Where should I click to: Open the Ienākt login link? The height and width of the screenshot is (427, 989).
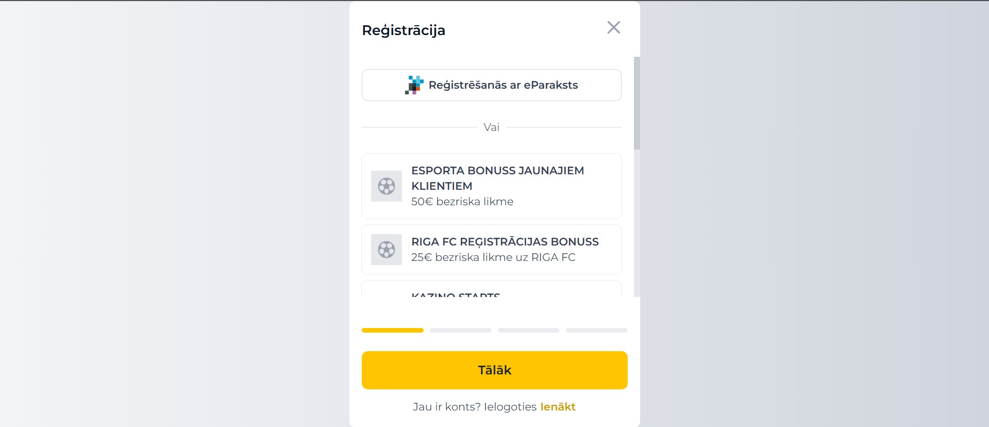tap(558, 407)
